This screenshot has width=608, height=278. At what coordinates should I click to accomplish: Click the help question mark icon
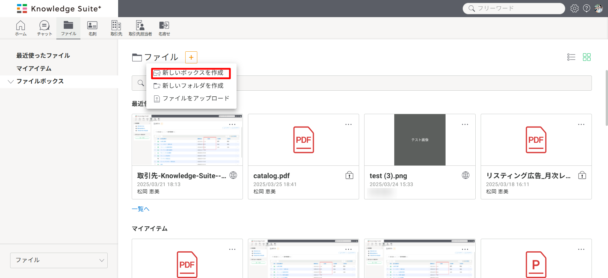586,9
